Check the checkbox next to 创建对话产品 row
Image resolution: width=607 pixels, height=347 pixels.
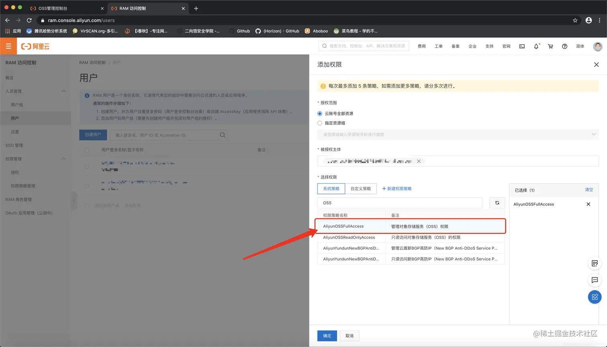click(87, 206)
